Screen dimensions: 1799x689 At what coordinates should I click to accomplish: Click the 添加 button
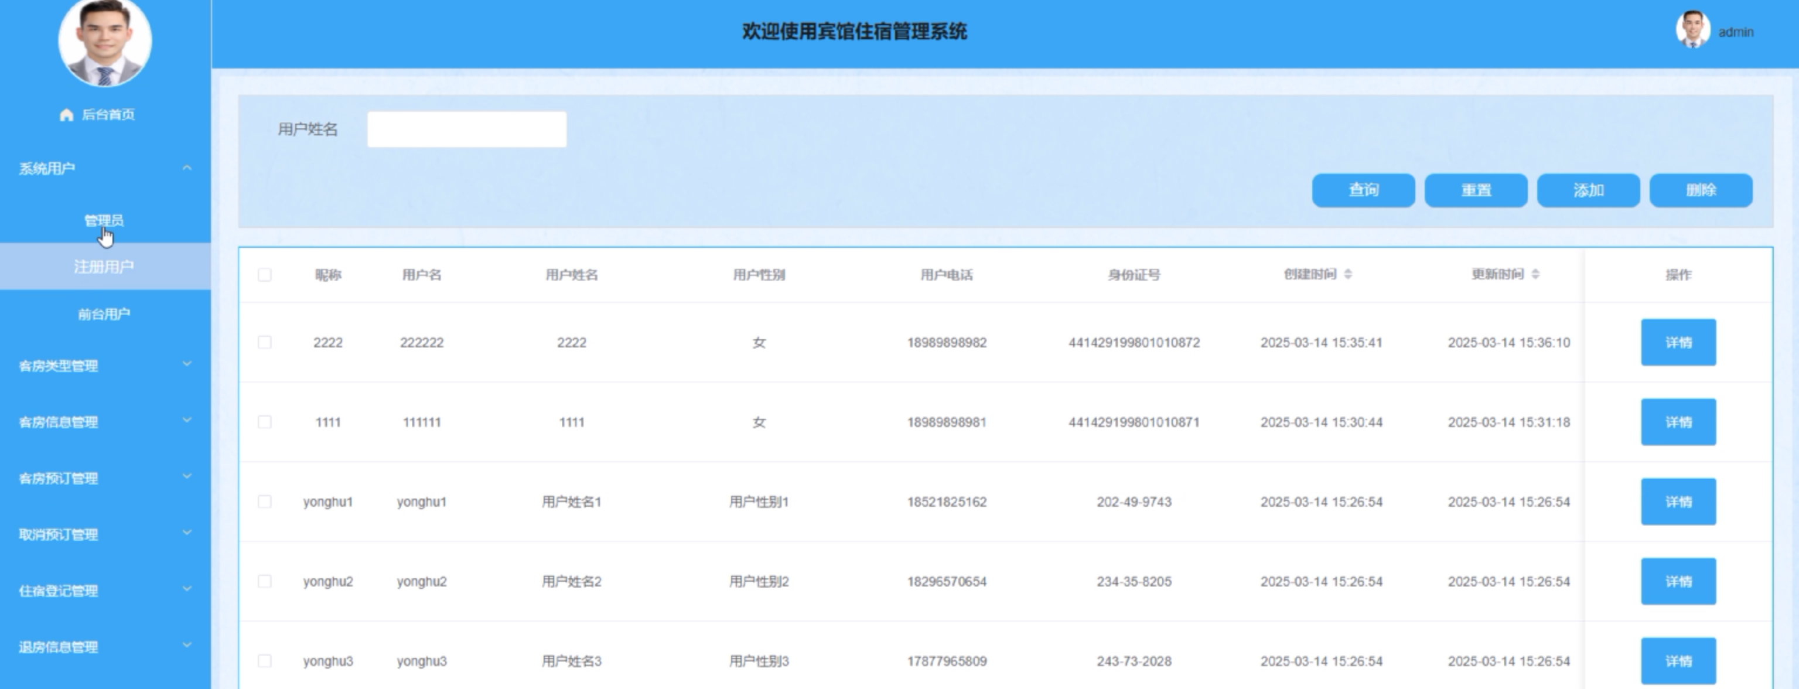coord(1588,190)
